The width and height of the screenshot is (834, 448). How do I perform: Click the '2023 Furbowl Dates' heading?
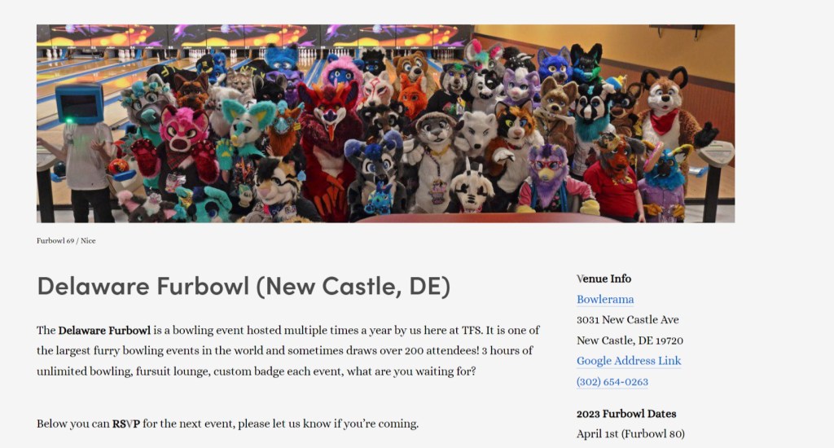click(x=626, y=414)
